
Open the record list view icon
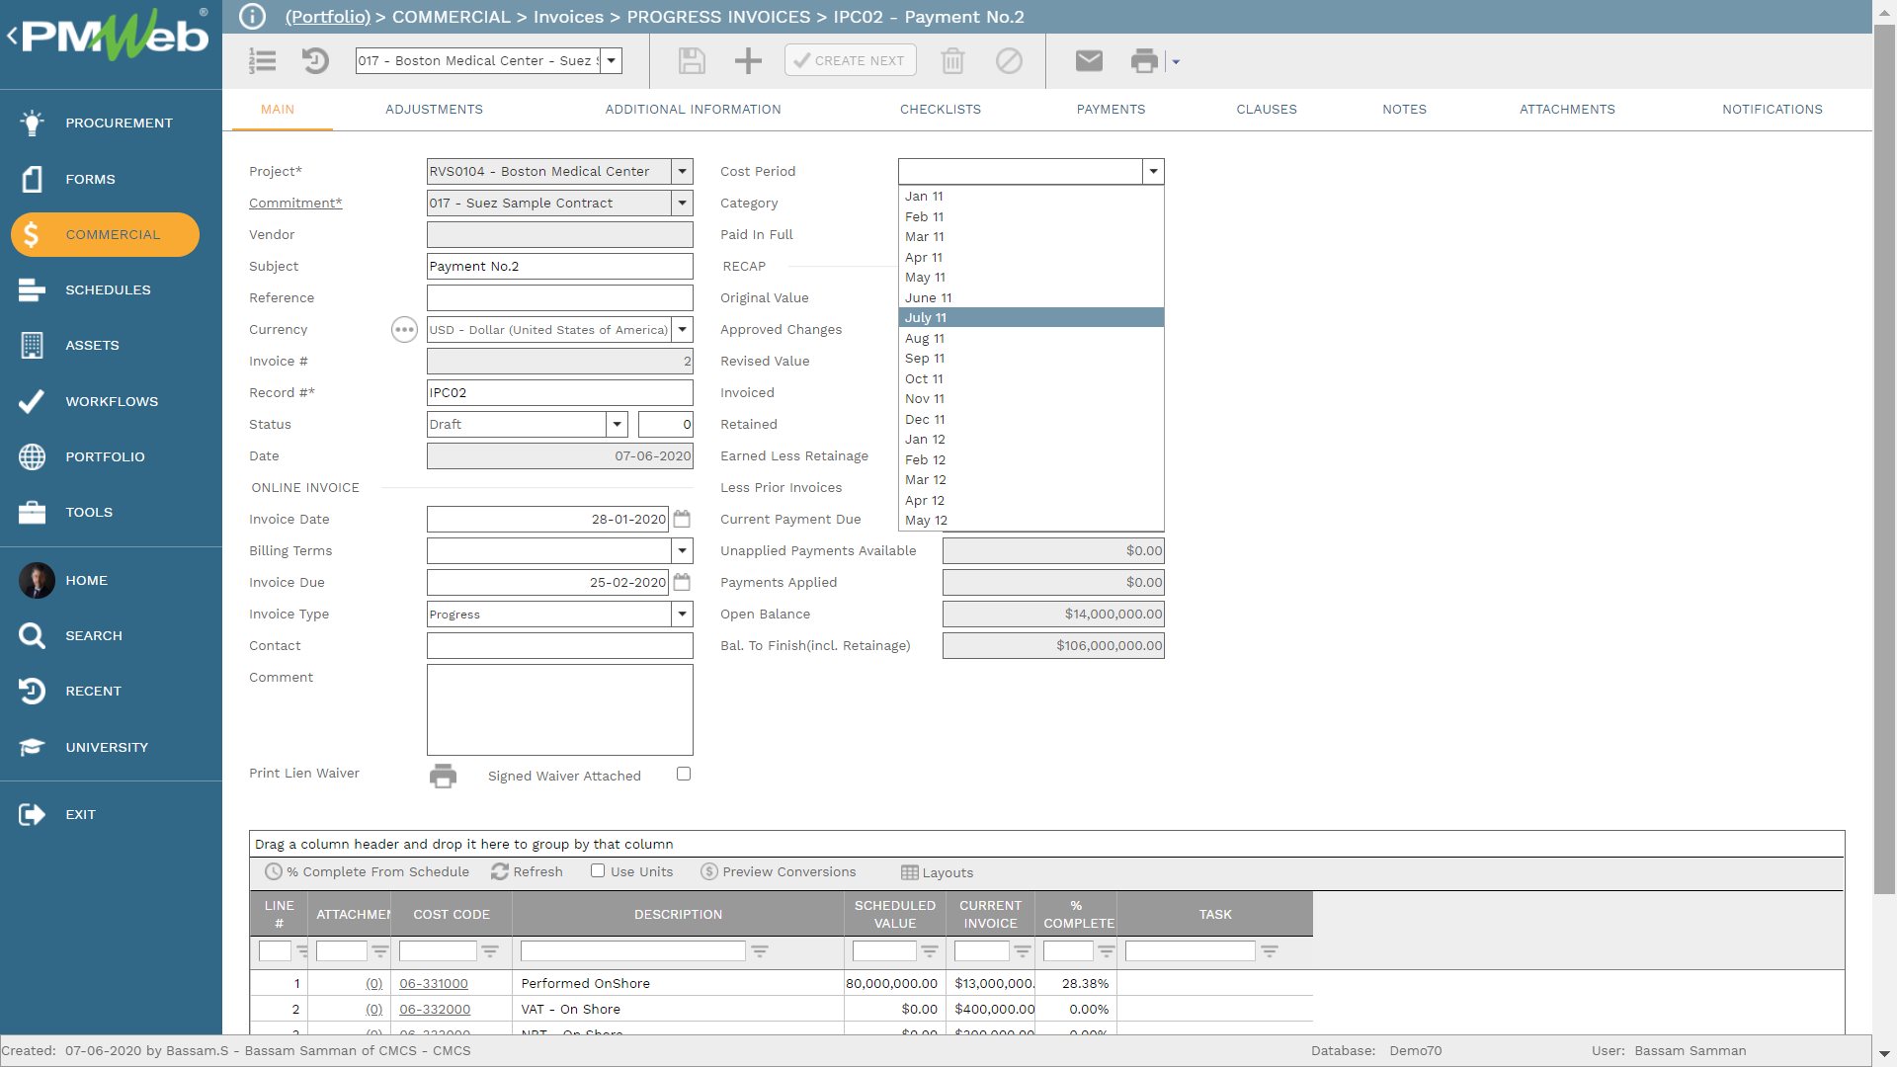[x=262, y=61]
